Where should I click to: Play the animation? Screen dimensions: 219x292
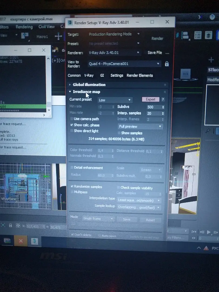(209, 232)
